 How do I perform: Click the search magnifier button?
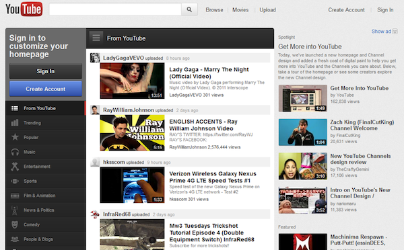pyautogui.click(x=189, y=10)
